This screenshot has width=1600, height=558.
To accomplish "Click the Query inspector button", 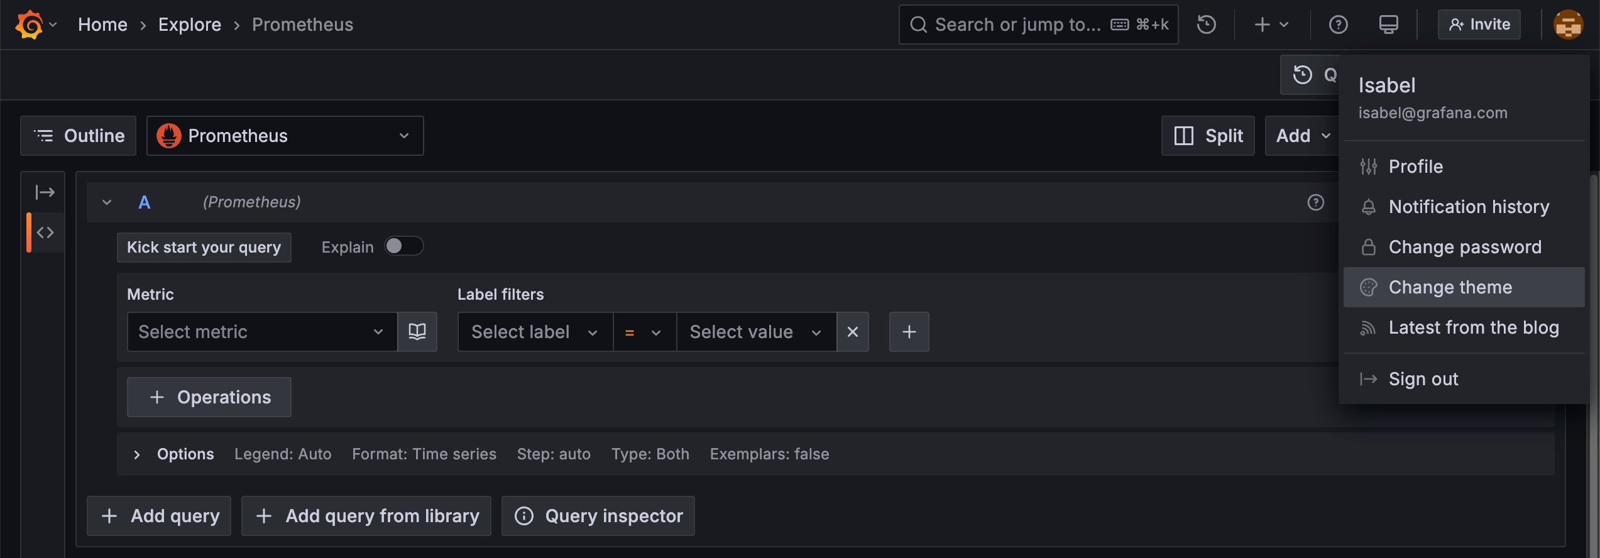I will [x=598, y=516].
